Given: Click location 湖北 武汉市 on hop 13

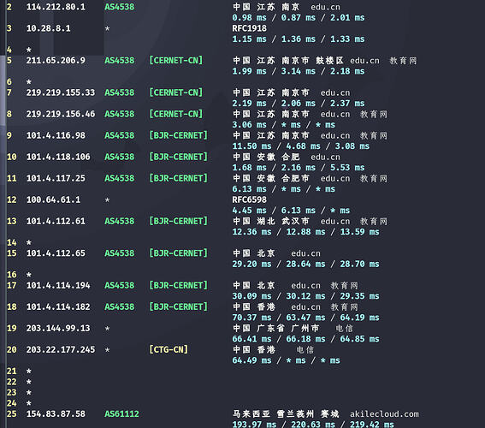Looking at the screenshot, I should tap(283, 221).
